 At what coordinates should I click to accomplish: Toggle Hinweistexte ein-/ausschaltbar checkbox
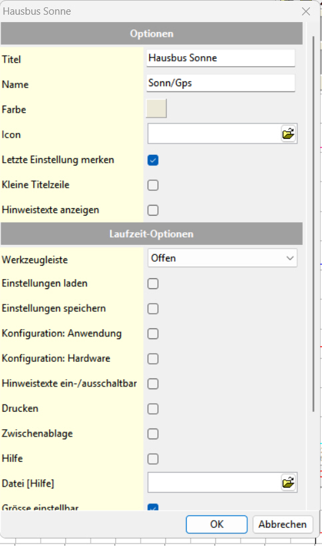click(x=153, y=384)
